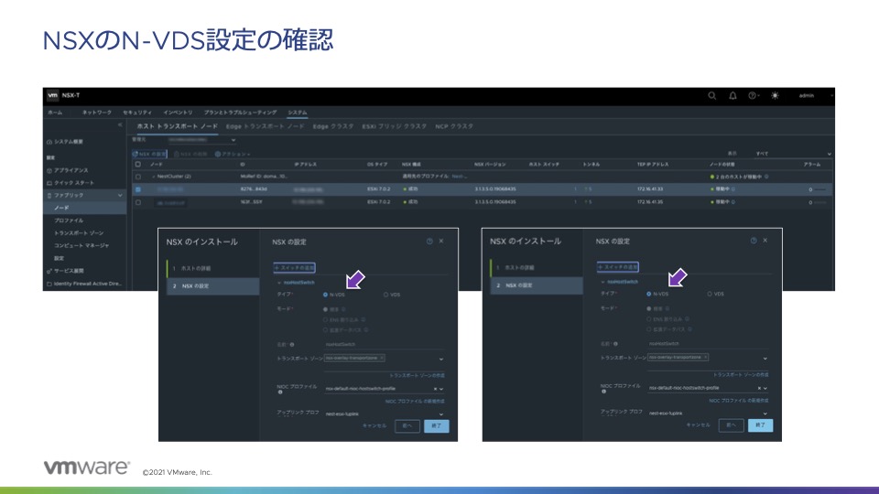
Task: Open the notifications bell
Action: [x=732, y=96]
